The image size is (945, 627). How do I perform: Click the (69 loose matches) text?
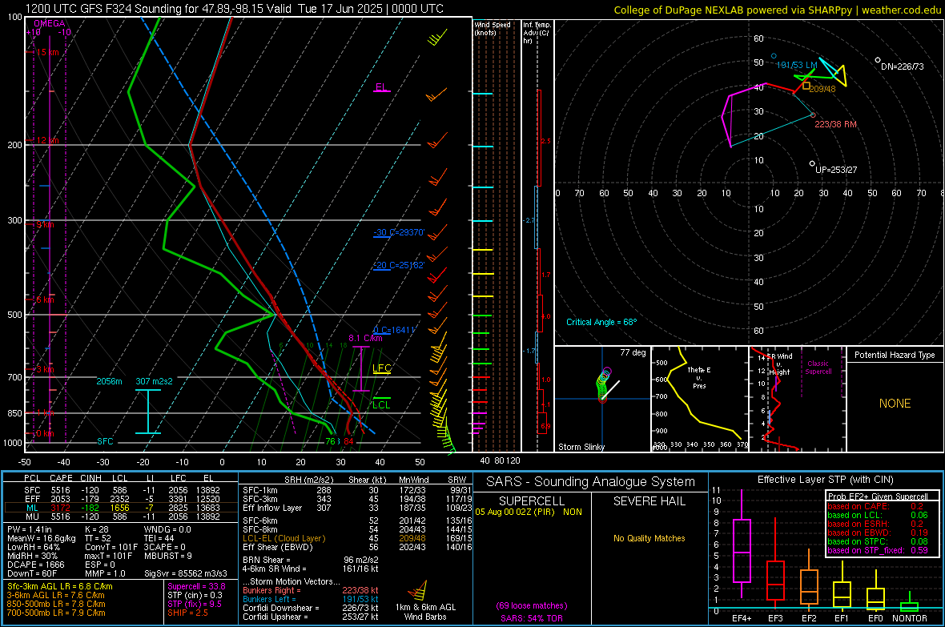pyautogui.click(x=532, y=605)
